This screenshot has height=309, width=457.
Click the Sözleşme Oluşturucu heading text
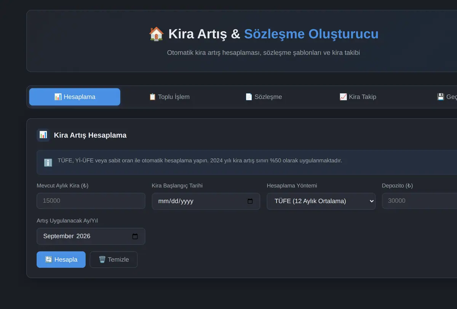[x=311, y=34]
